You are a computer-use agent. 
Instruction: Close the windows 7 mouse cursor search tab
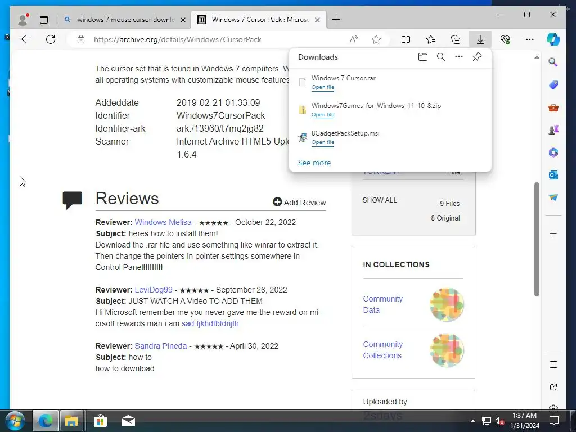(x=183, y=20)
